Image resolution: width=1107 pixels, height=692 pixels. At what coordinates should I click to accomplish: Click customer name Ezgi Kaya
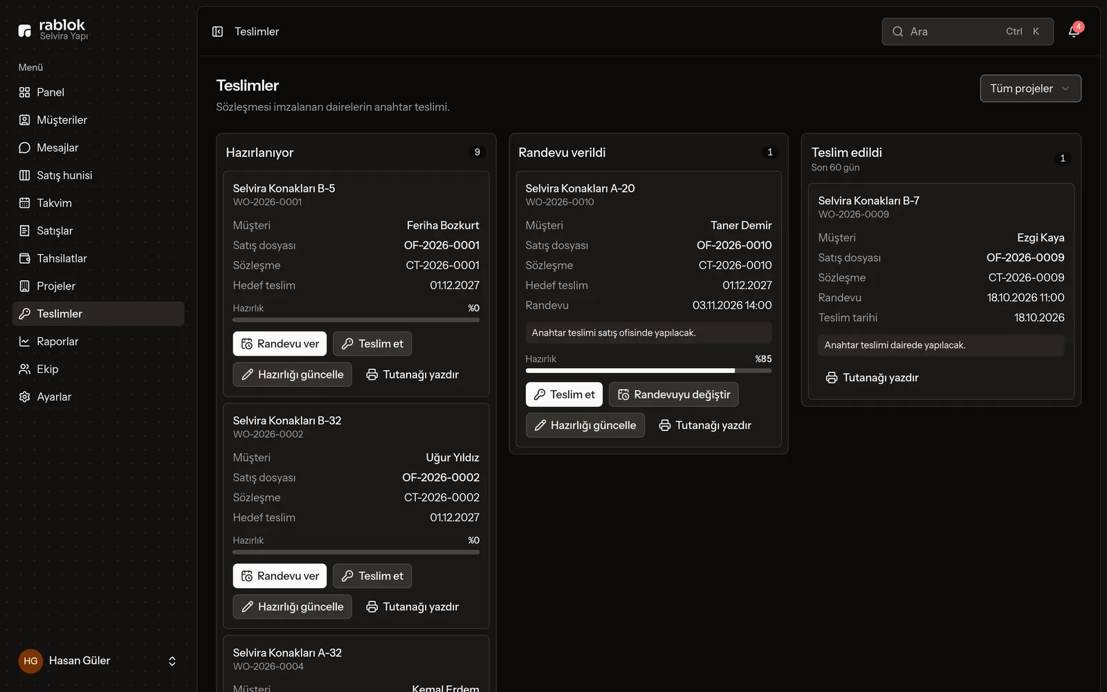1041,238
